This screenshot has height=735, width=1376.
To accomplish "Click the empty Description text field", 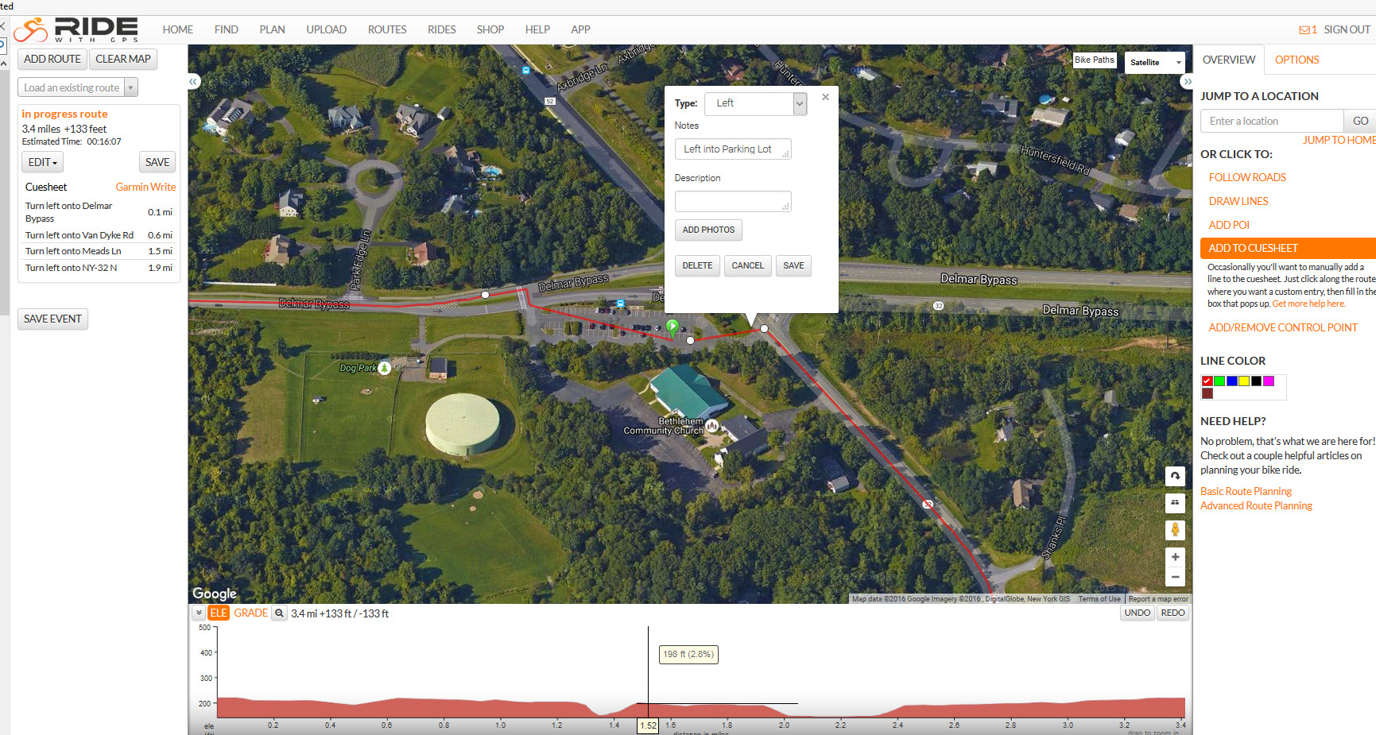I will click(733, 202).
